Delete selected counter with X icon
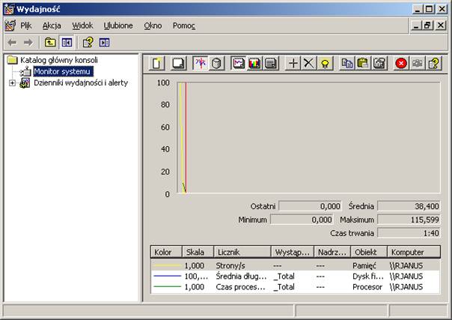The height and width of the screenshot is (320, 452). pos(309,63)
